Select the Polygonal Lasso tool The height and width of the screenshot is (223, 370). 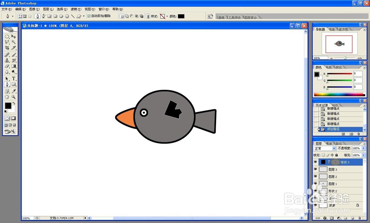[x=7, y=42]
